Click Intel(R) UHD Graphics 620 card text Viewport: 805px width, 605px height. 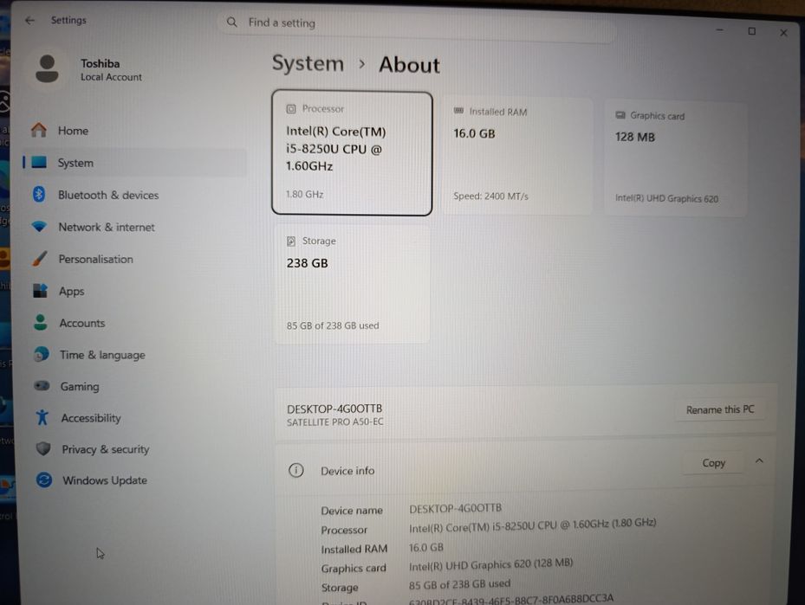[x=666, y=198]
